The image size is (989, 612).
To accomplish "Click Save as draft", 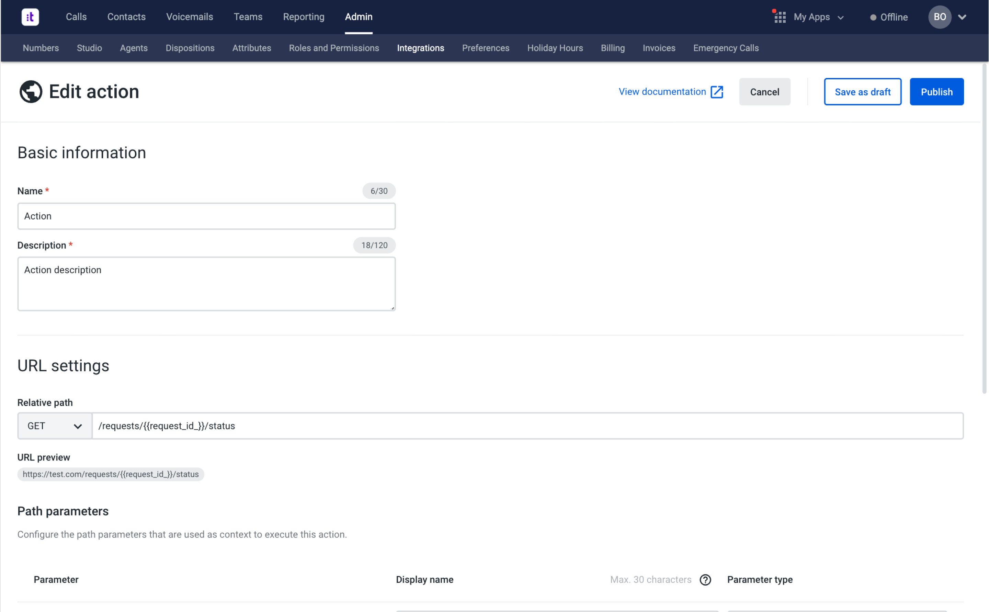I will 862,92.
